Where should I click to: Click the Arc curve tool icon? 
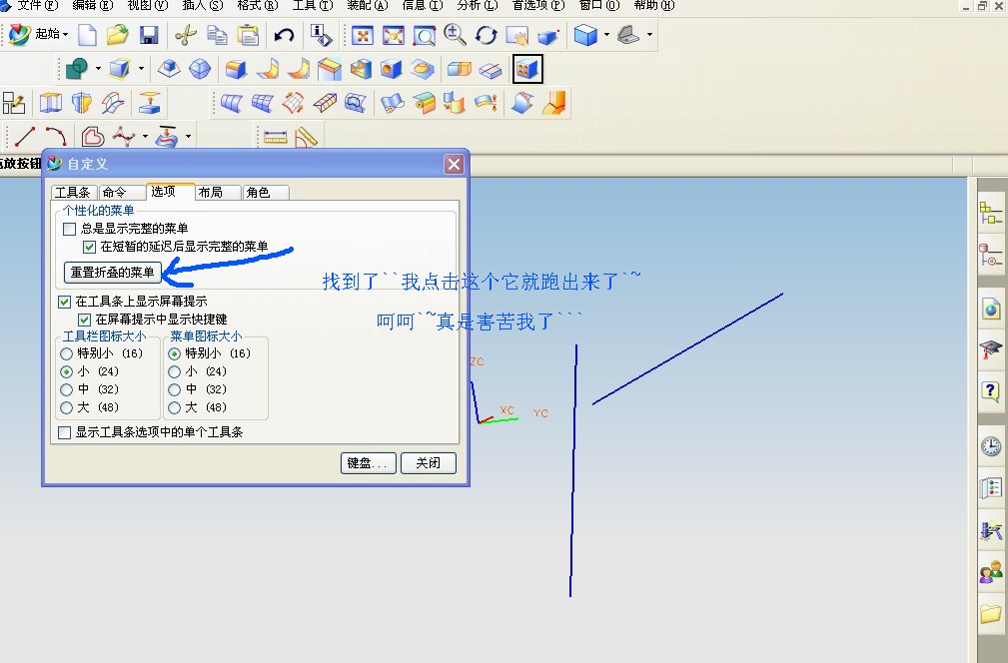[x=56, y=136]
